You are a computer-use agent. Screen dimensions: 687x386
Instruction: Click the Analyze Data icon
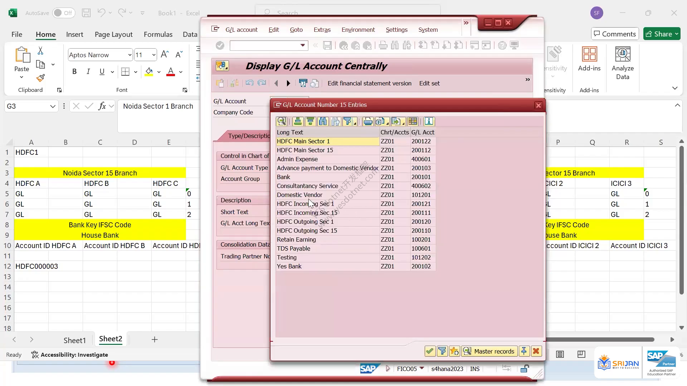coord(623,63)
